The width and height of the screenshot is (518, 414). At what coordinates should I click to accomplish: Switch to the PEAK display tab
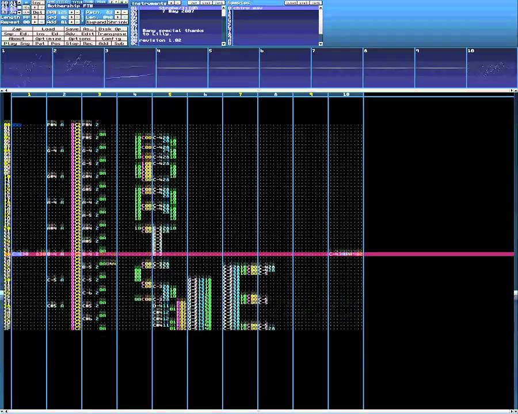click(x=101, y=2)
